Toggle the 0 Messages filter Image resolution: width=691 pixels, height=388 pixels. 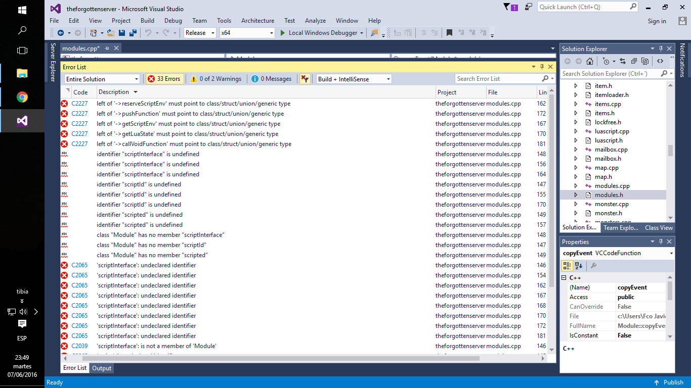pyautogui.click(x=272, y=79)
